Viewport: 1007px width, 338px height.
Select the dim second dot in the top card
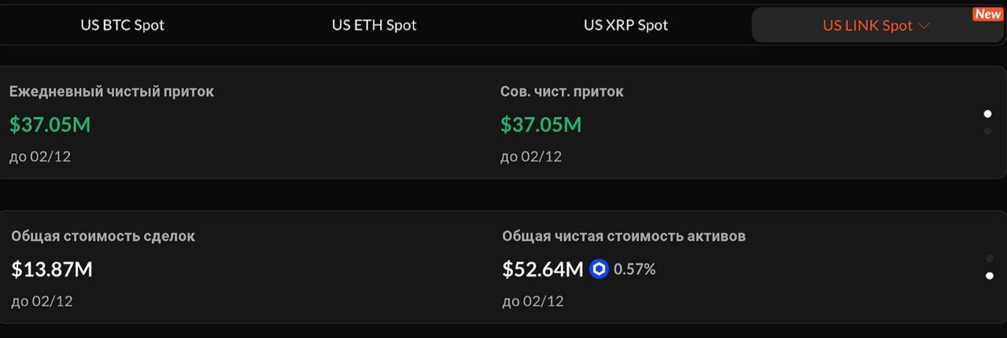click(988, 131)
